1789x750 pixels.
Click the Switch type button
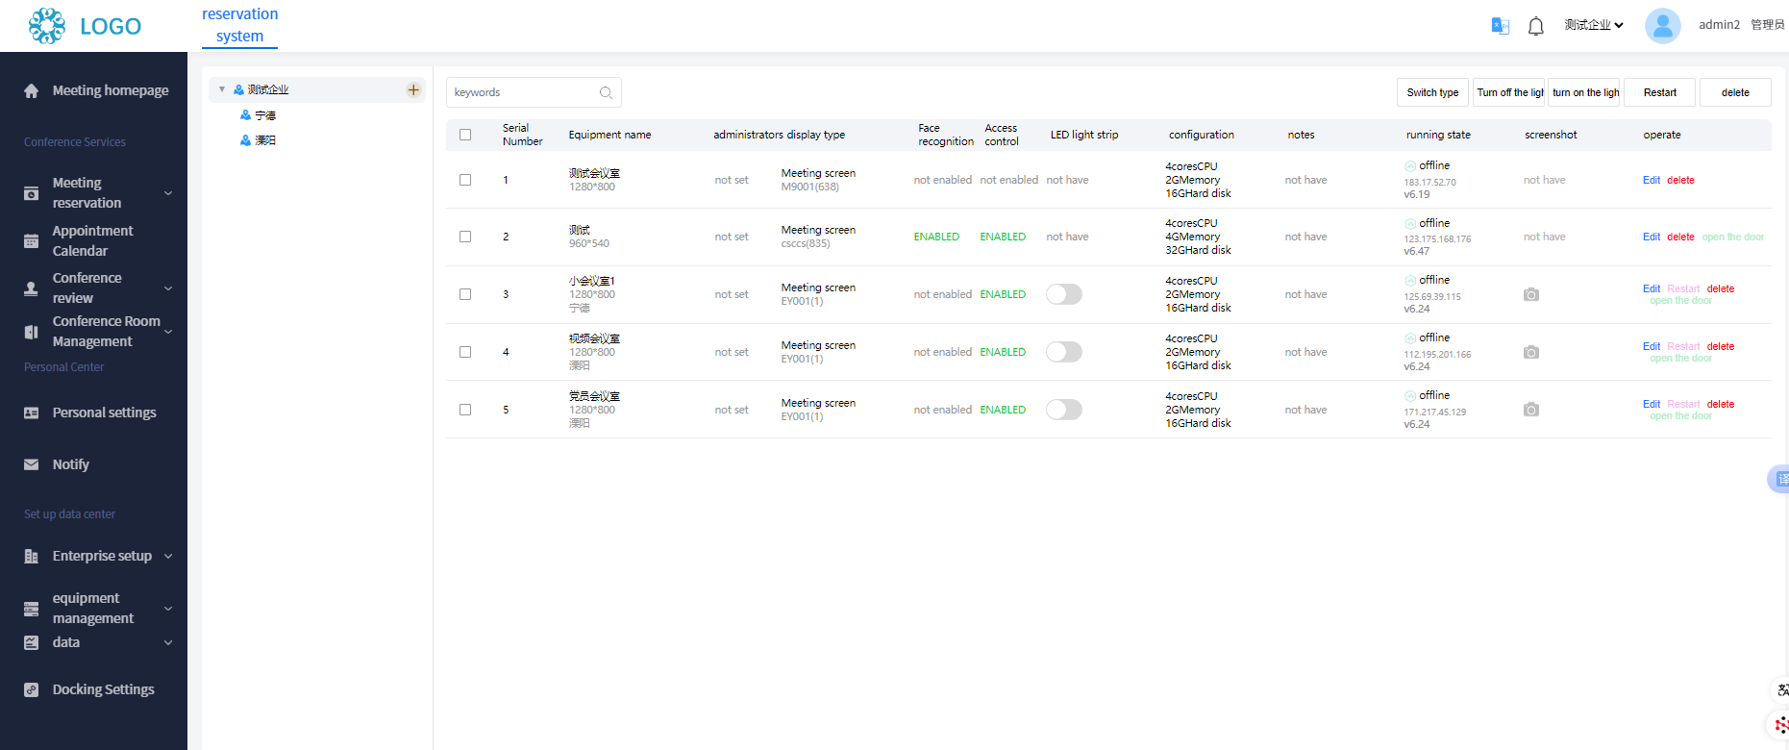[x=1432, y=92]
